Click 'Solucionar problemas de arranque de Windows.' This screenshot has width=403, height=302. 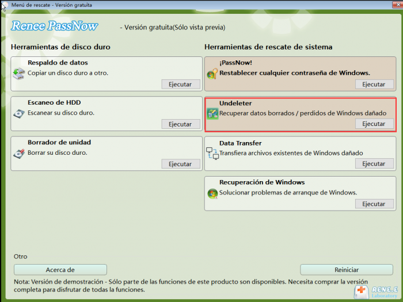pos(288,193)
